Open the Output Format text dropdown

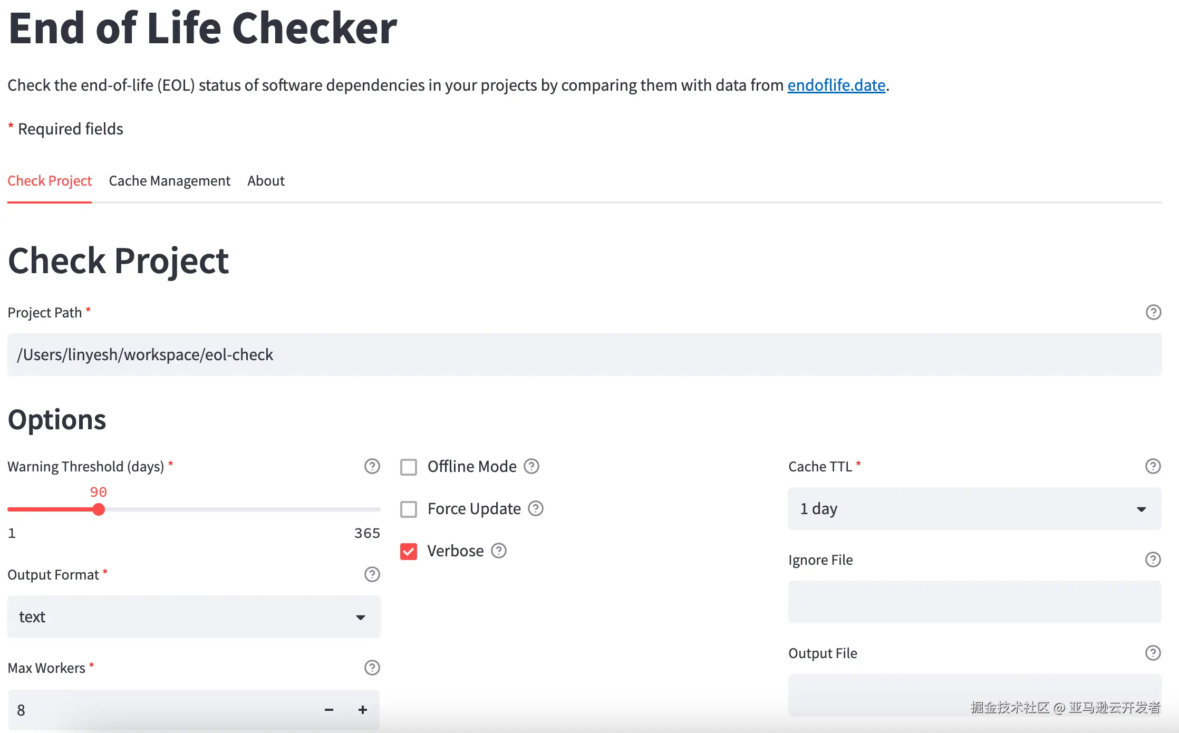194,616
